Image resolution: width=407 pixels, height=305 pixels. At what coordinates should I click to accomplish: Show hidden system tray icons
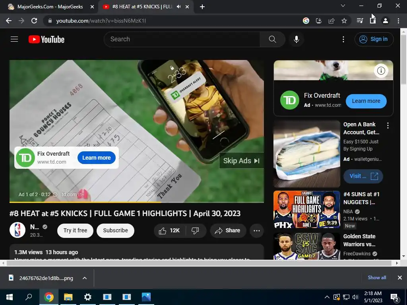click(327, 297)
